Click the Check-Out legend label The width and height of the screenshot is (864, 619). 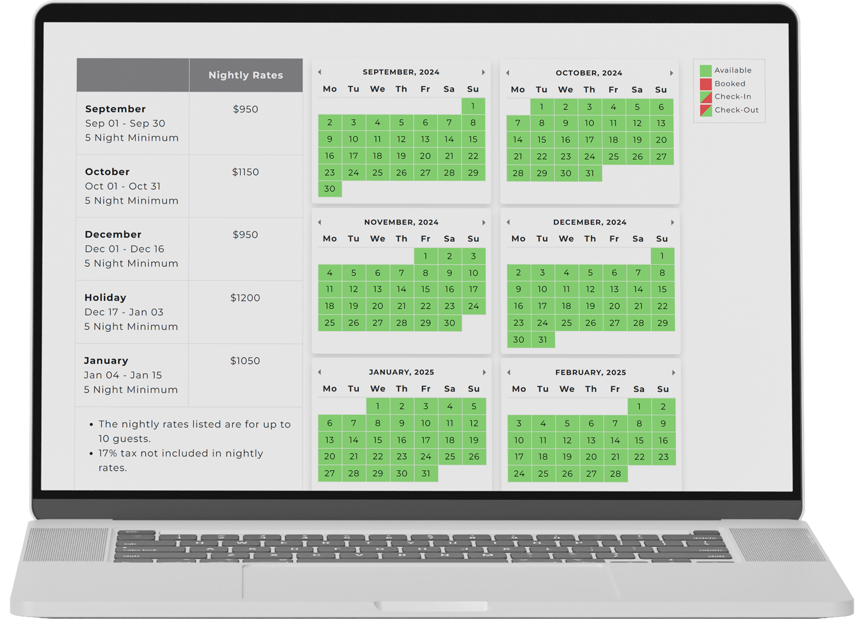(737, 110)
